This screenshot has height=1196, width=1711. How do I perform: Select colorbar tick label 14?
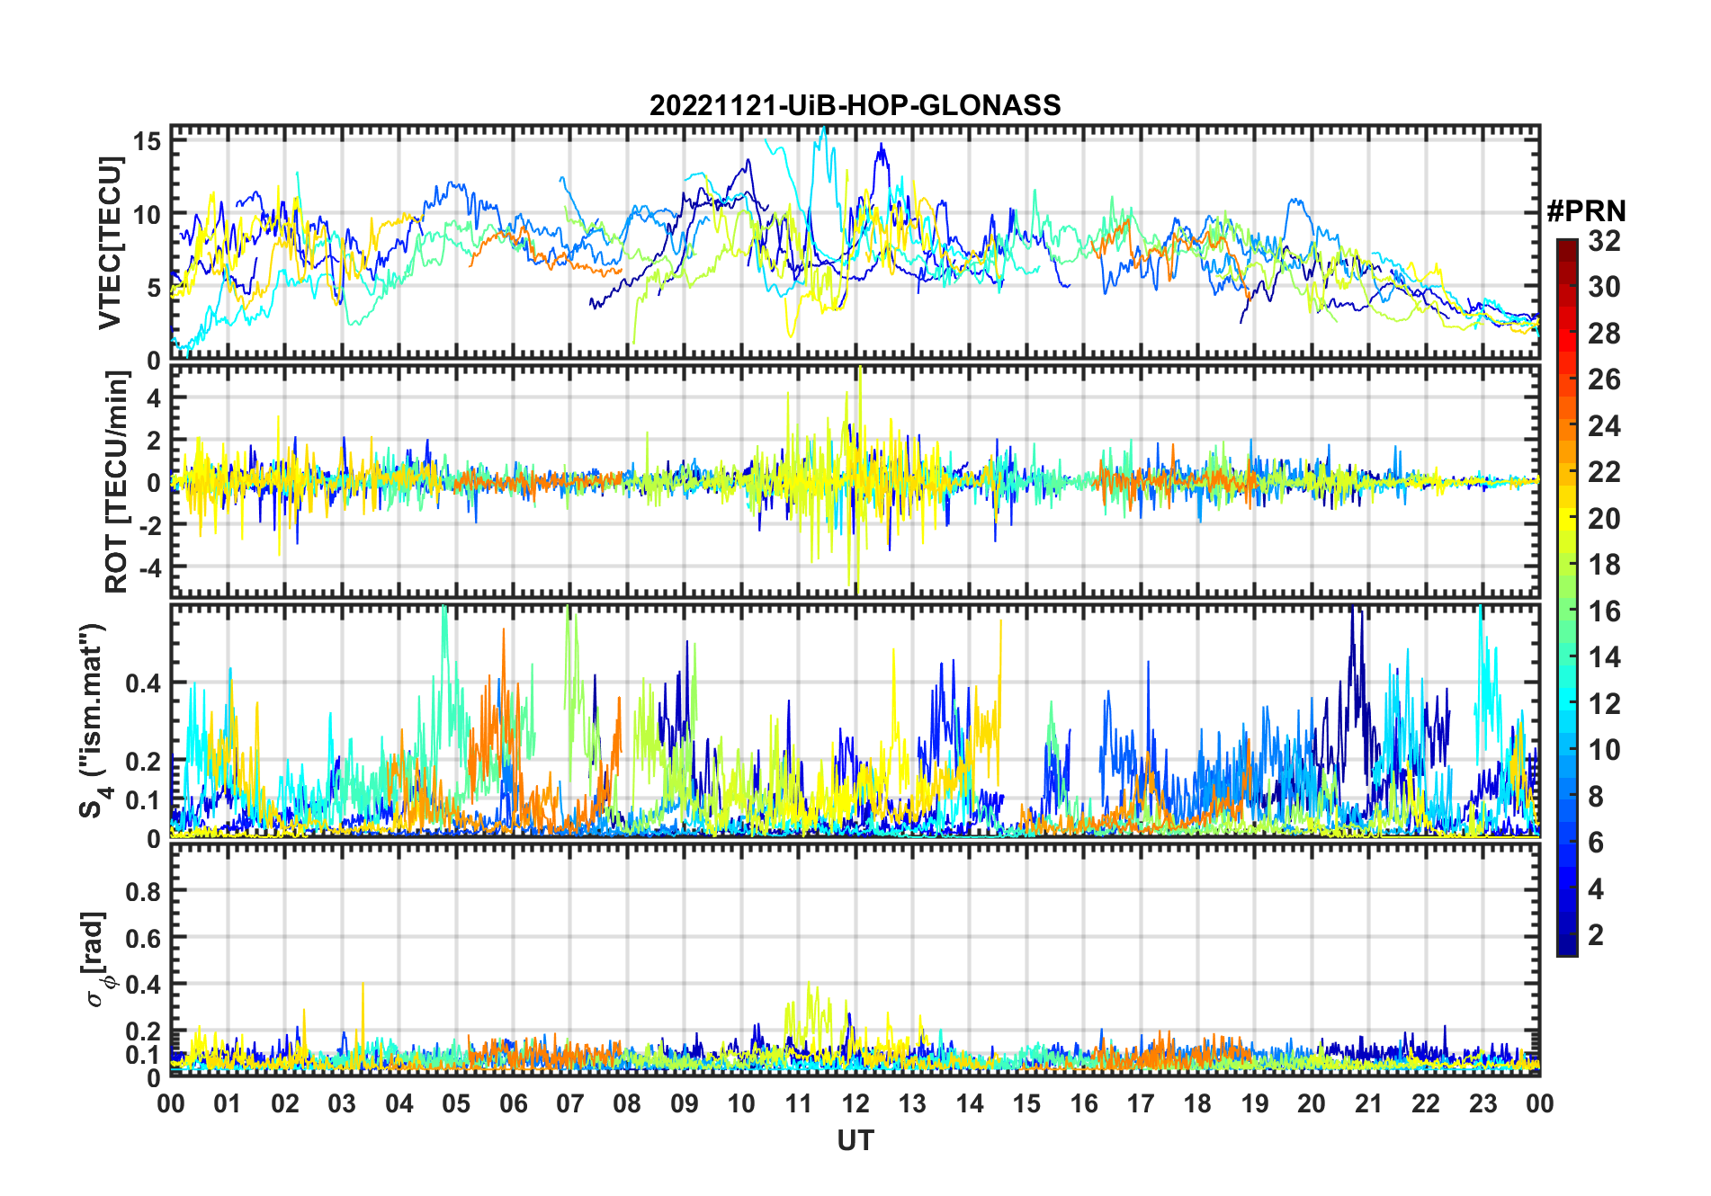click(1604, 657)
